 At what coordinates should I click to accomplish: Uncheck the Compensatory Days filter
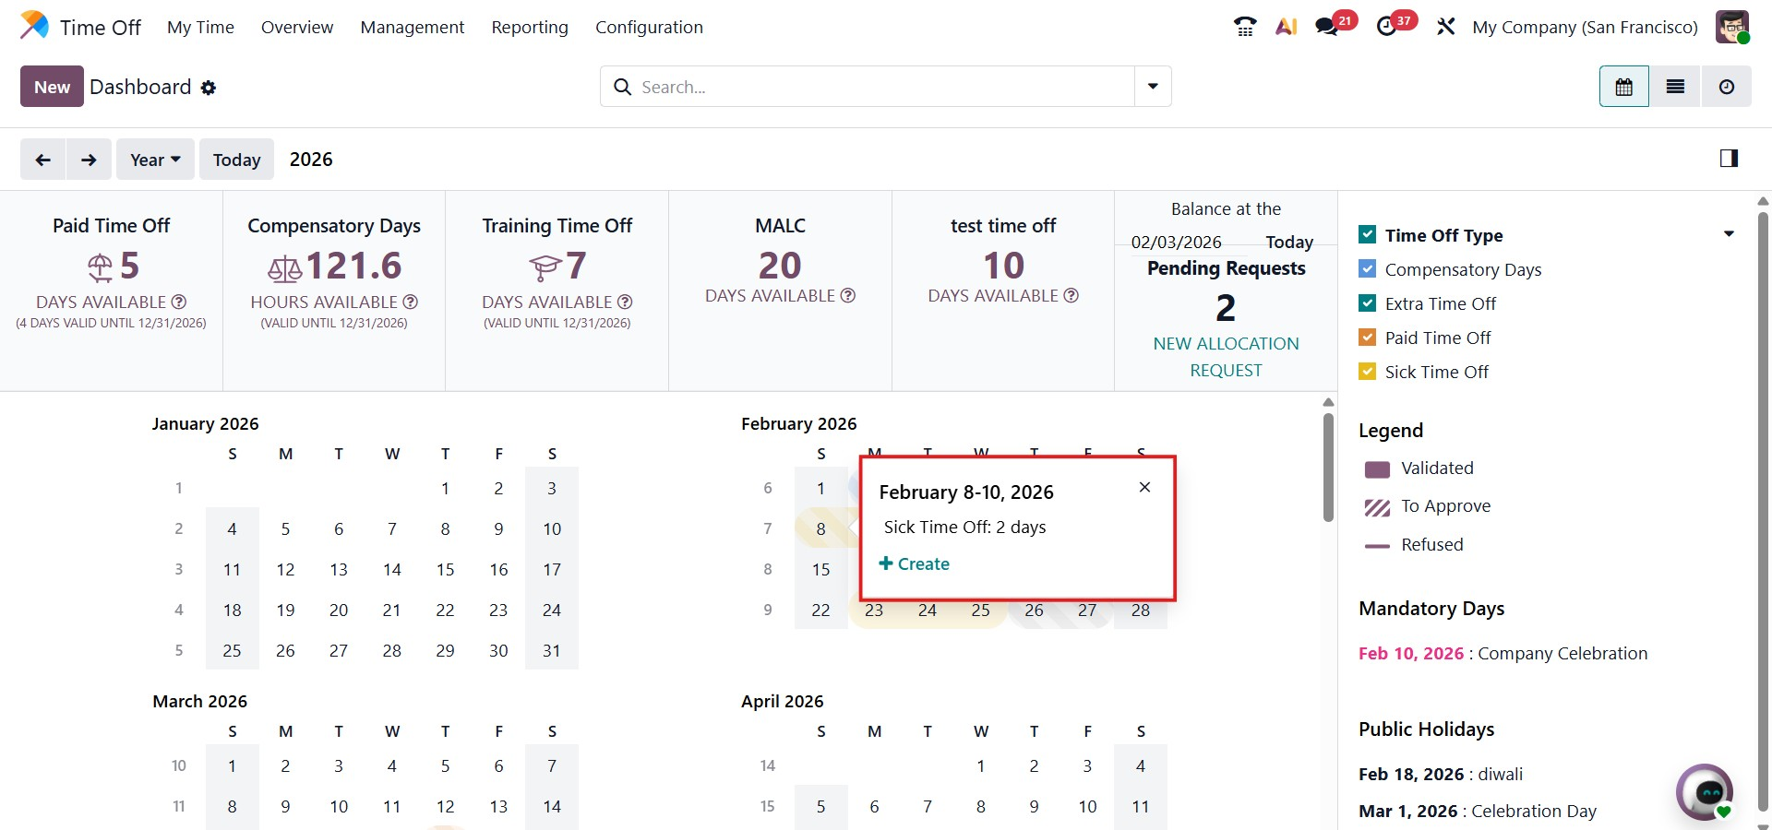point(1368,269)
